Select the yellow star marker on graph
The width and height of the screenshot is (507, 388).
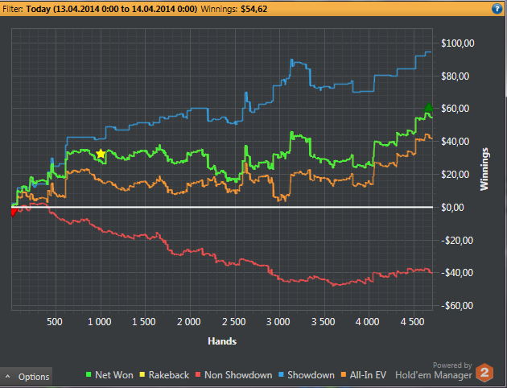coord(101,154)
